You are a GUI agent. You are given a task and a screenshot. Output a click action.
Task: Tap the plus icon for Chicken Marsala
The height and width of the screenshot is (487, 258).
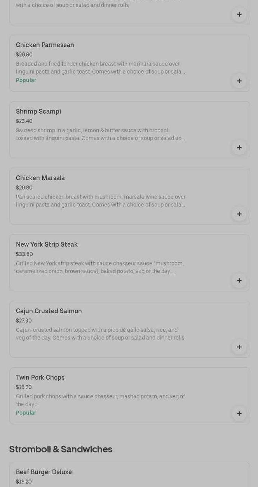coord(239,214)
